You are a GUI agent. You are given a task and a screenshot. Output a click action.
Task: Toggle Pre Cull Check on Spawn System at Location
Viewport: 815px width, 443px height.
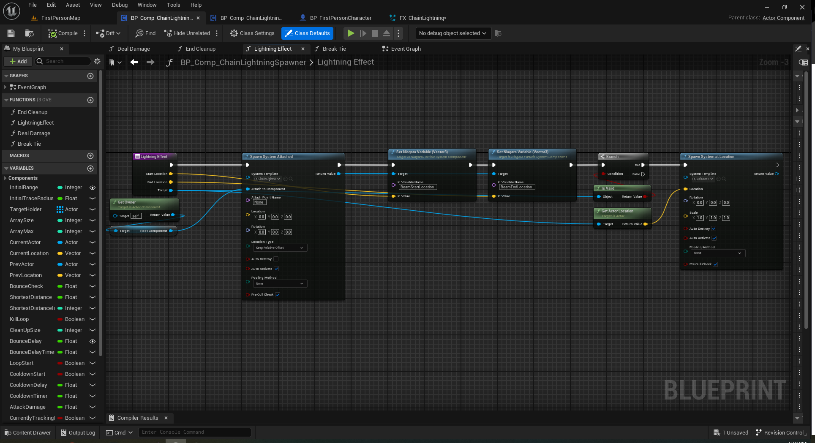pos(715,264)
